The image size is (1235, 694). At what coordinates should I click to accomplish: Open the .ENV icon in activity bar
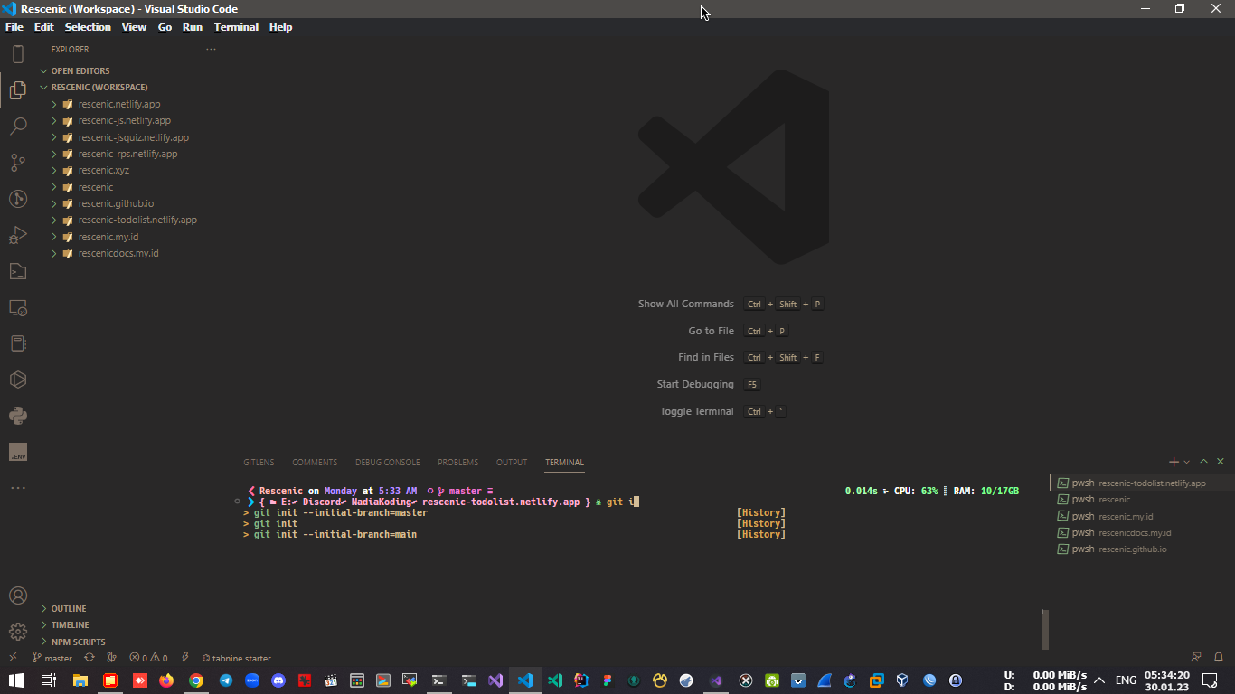pos(17,452)
